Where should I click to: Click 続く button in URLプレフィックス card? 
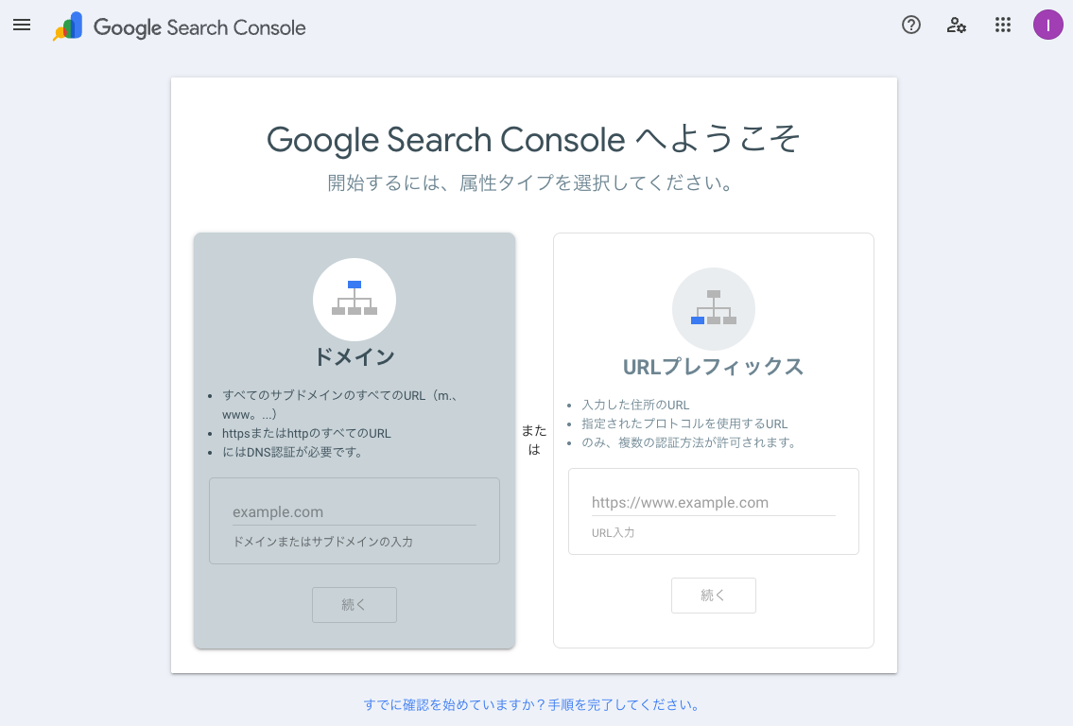click(x=714, y=596)
